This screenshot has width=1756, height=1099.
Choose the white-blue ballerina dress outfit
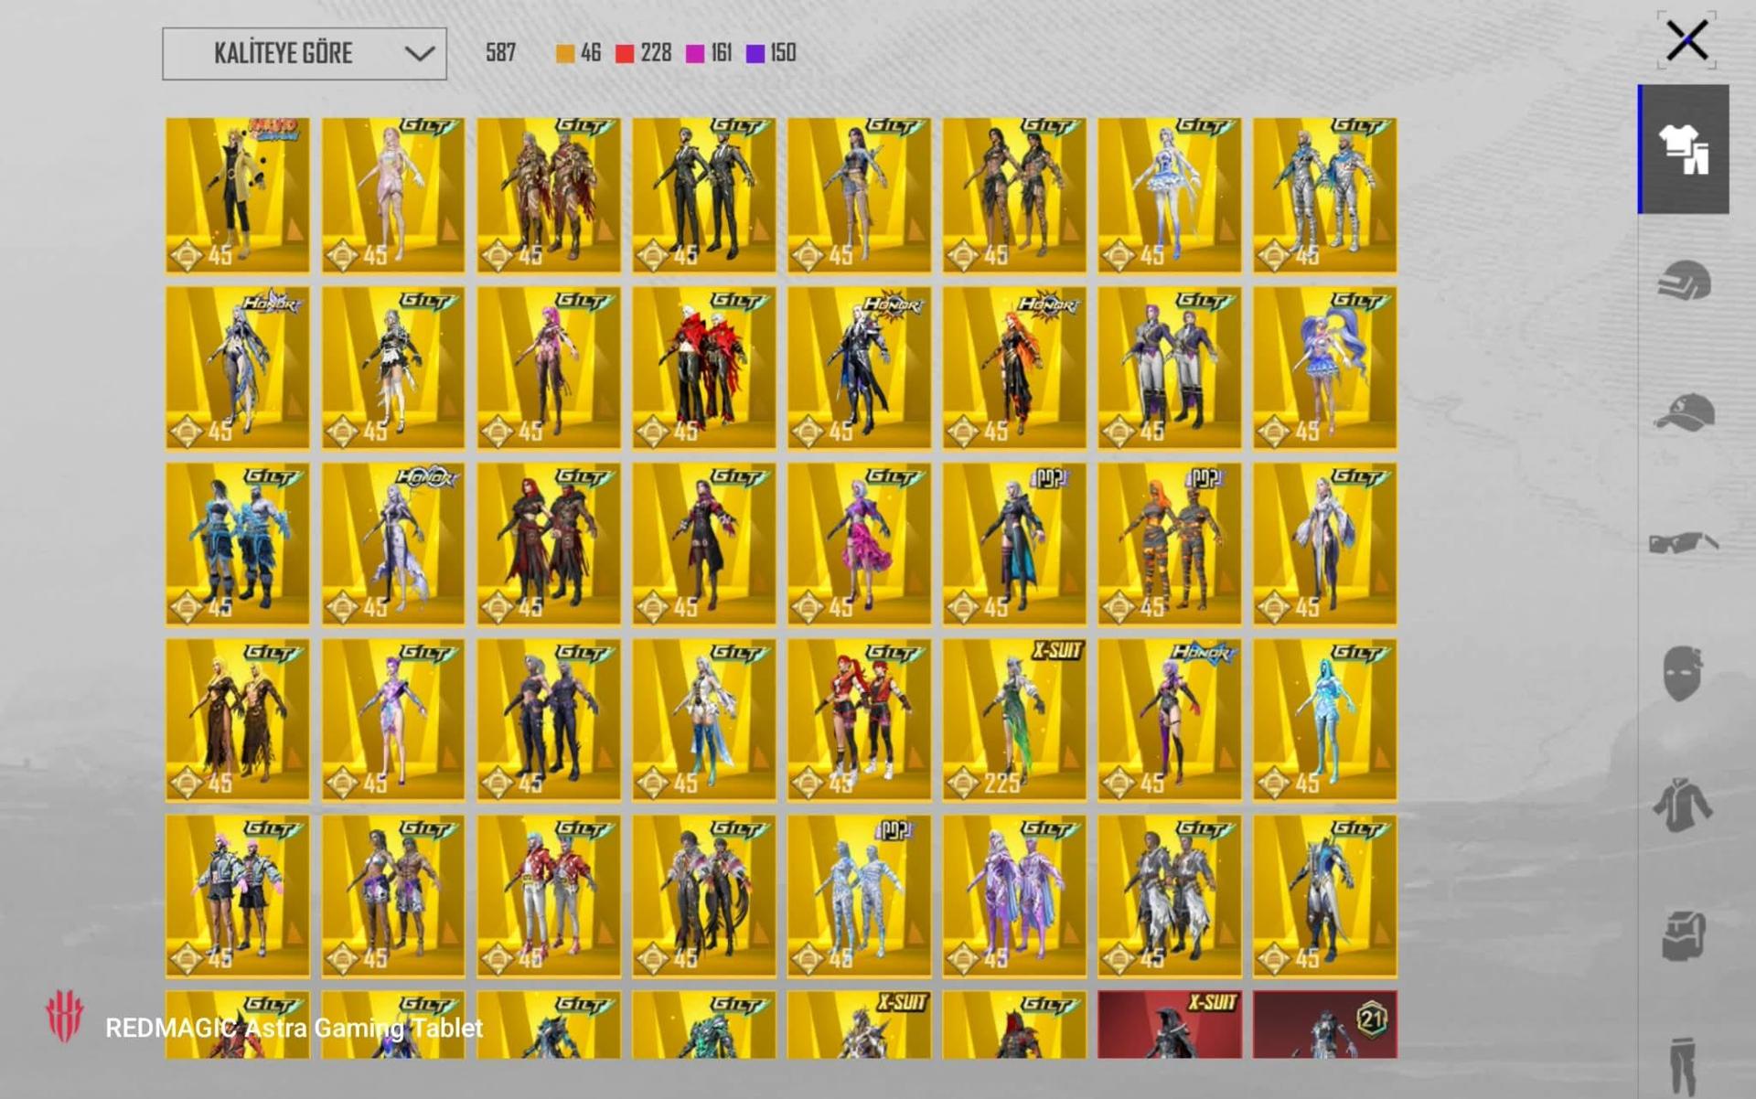[x=1170, y=195]
